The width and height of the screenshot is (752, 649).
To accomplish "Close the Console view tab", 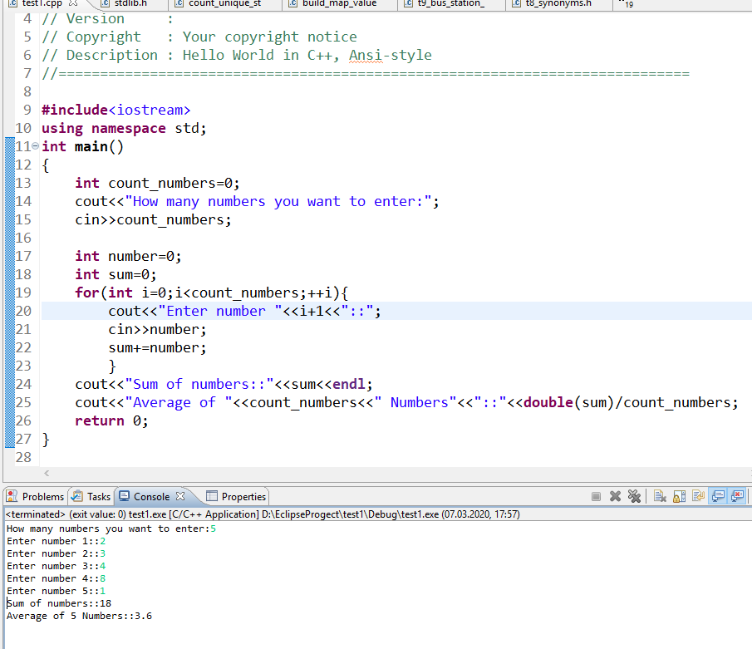I will (x=180, y=496).
